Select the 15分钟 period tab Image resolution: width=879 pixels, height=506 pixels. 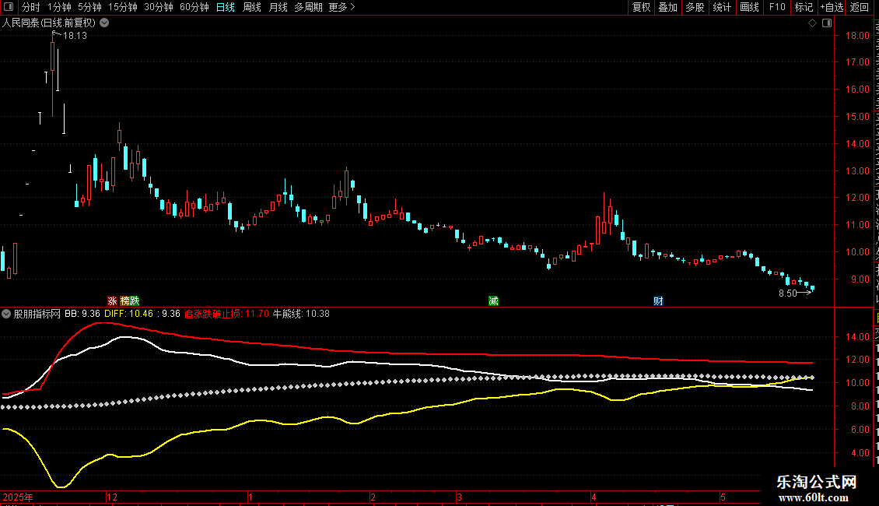point(123,7)
